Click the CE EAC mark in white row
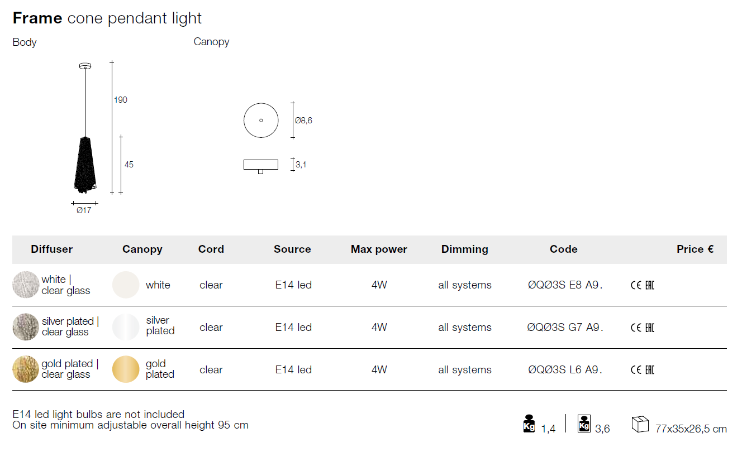 click(643, 285)
